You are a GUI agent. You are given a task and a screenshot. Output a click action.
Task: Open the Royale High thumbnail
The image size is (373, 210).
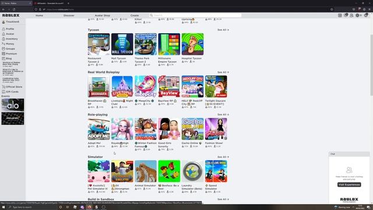click(x=122, y=129)
